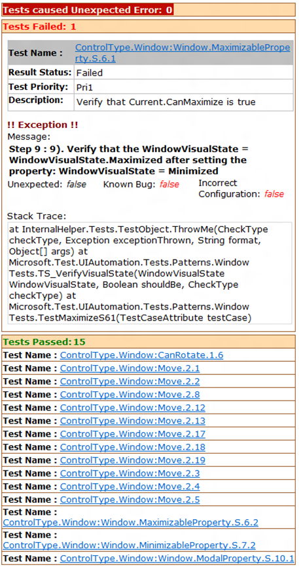The height and width of the screenshot is (567, 299).
Task: Click the Known Bug false value
Action: [x=169, y=184]
